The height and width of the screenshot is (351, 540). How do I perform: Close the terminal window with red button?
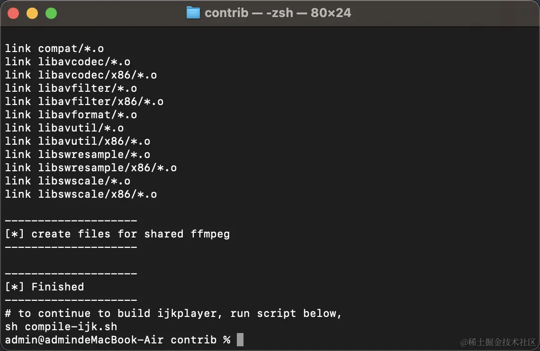tap(13, 13)
